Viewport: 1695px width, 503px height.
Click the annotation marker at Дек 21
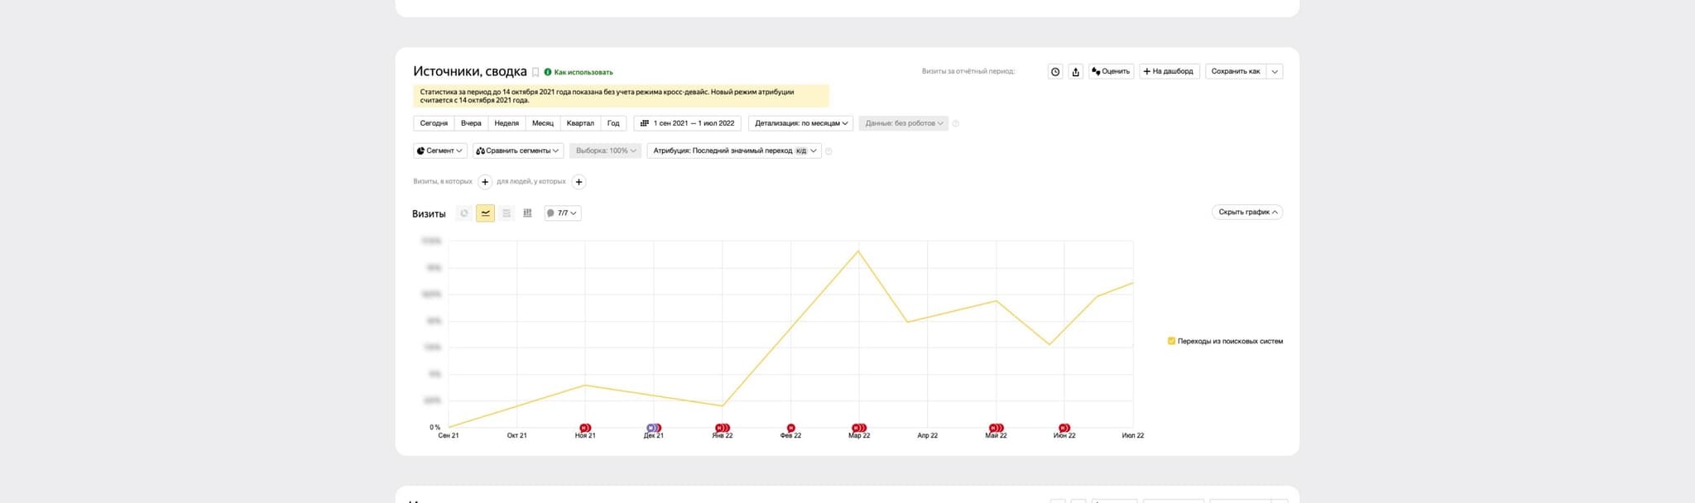pos(654,428)
